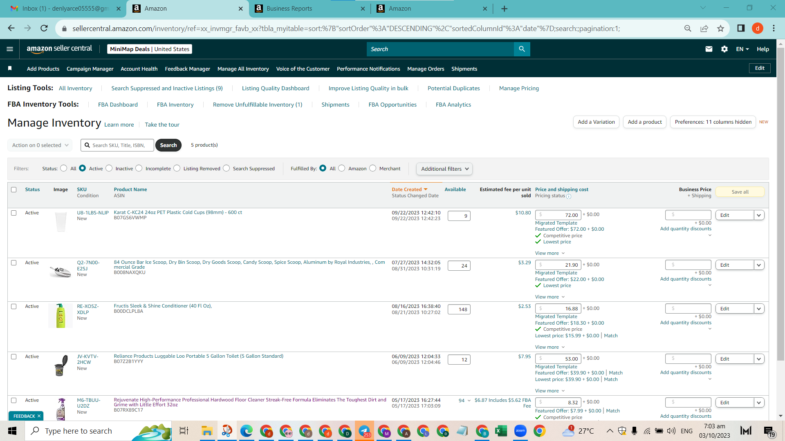
Task: Select Status filter All radio button
Action: pos(63,168)
